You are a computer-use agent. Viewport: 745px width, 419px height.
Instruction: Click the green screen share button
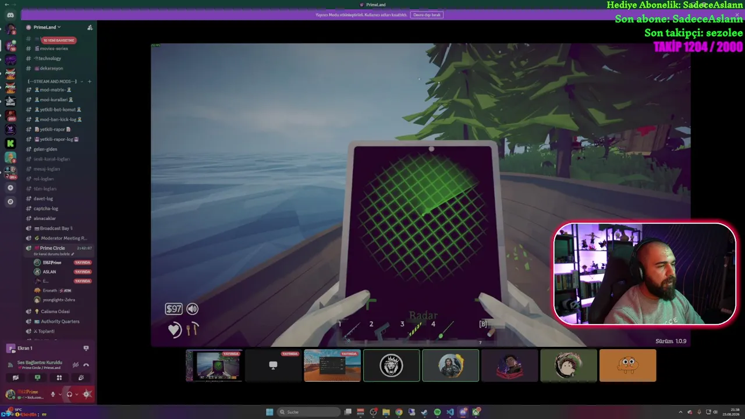point(37,378)
